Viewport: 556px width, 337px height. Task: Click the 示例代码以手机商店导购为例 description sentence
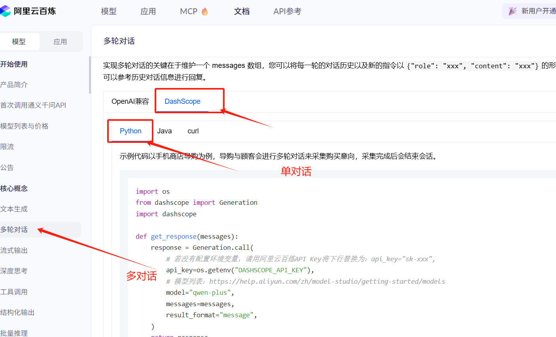(x=279, y=156)
